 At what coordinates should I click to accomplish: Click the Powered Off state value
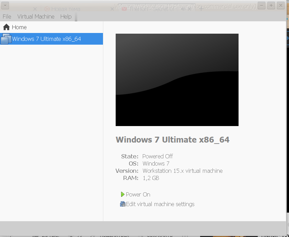158,156
